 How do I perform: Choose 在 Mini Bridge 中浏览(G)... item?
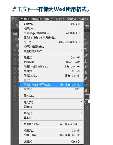51,37
